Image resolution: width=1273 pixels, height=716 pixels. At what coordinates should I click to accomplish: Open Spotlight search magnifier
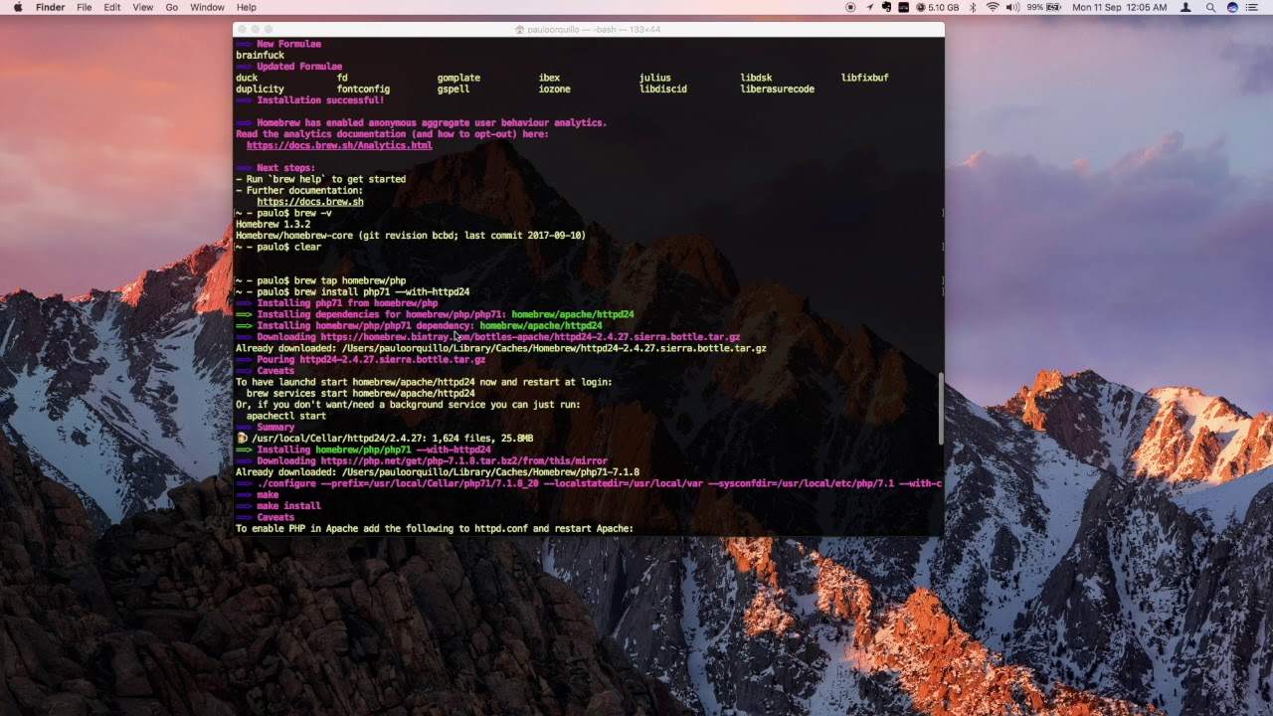tap(1210, 7)
